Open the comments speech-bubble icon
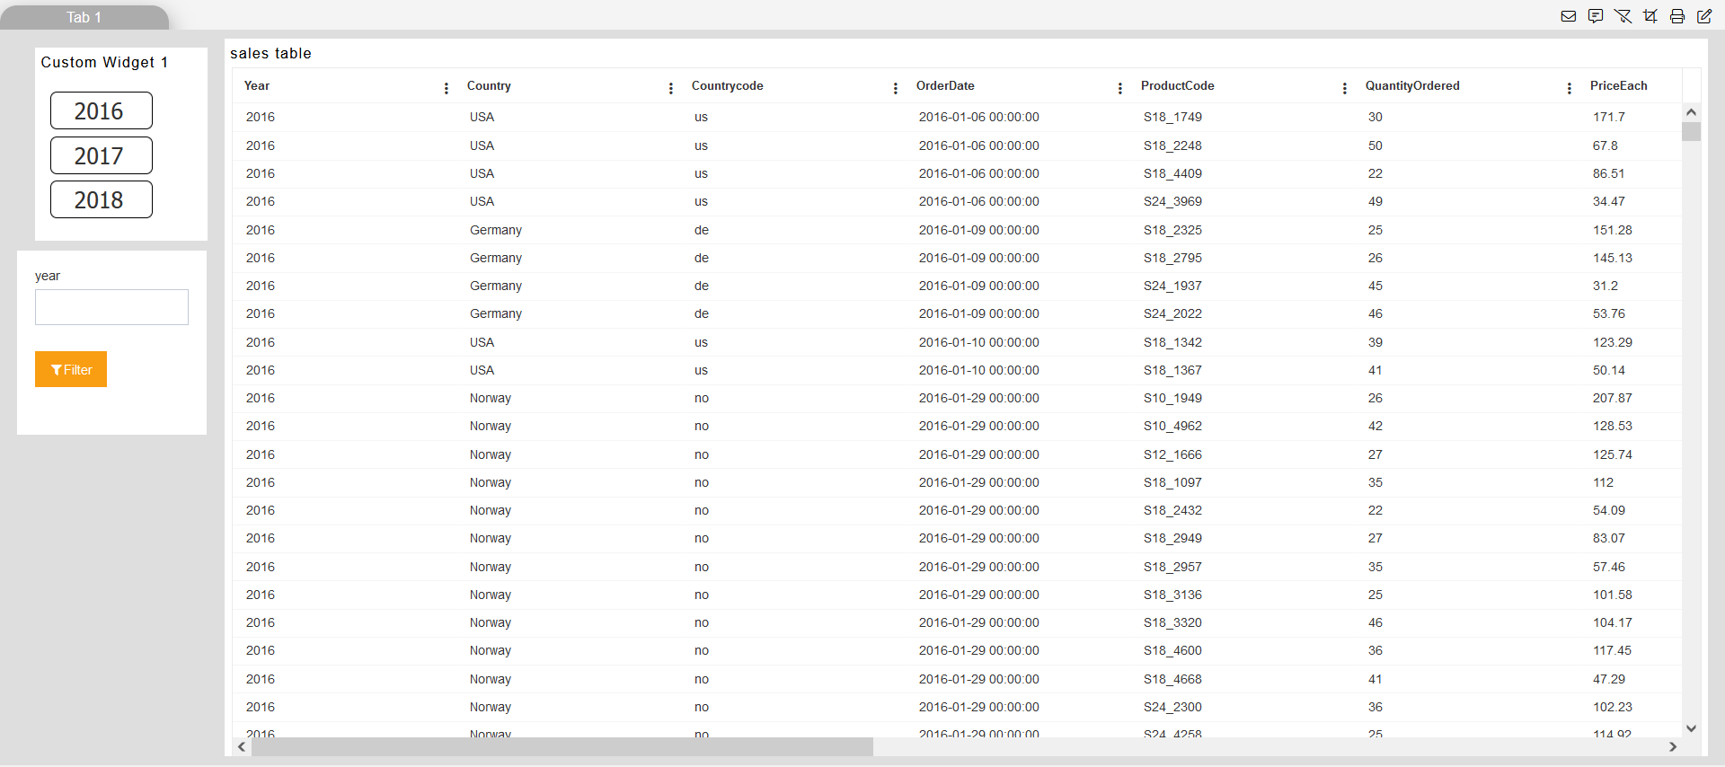The image size is (1725, 767). (1596, 16)
